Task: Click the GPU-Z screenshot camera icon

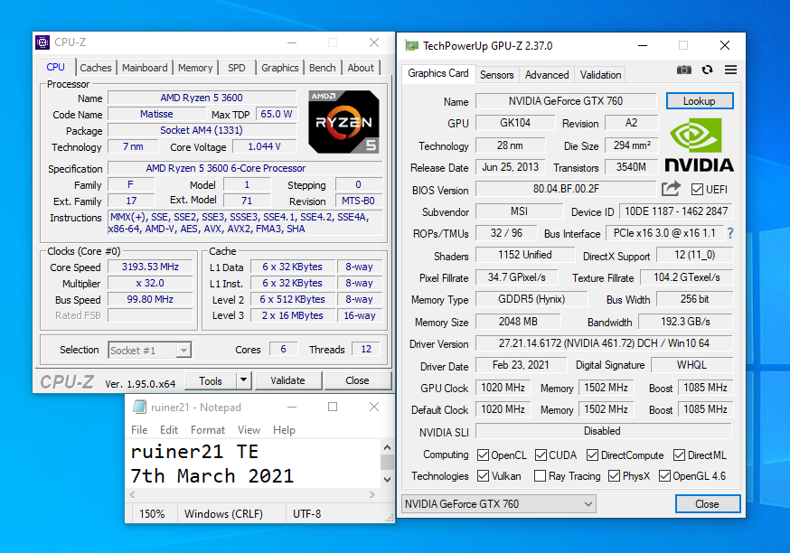Action: point(684,70)
